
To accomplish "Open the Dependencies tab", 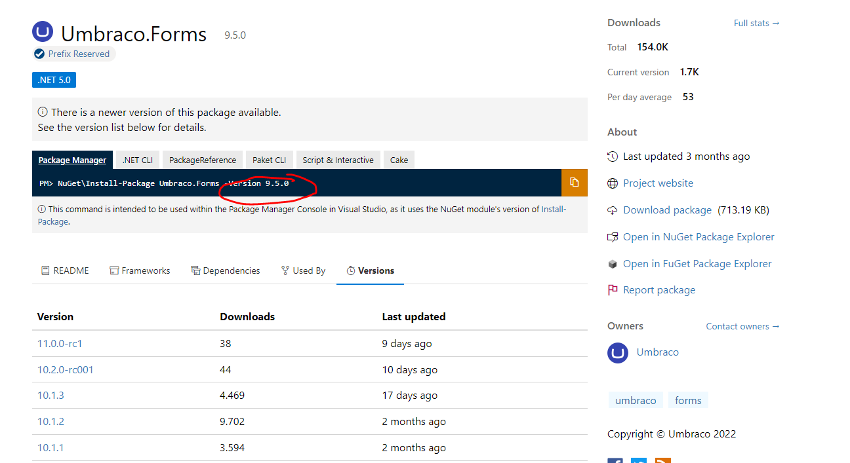I will coord(225,270).
